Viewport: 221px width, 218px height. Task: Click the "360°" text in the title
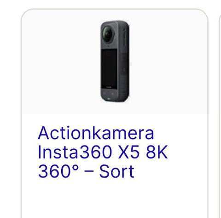(58, 171)
